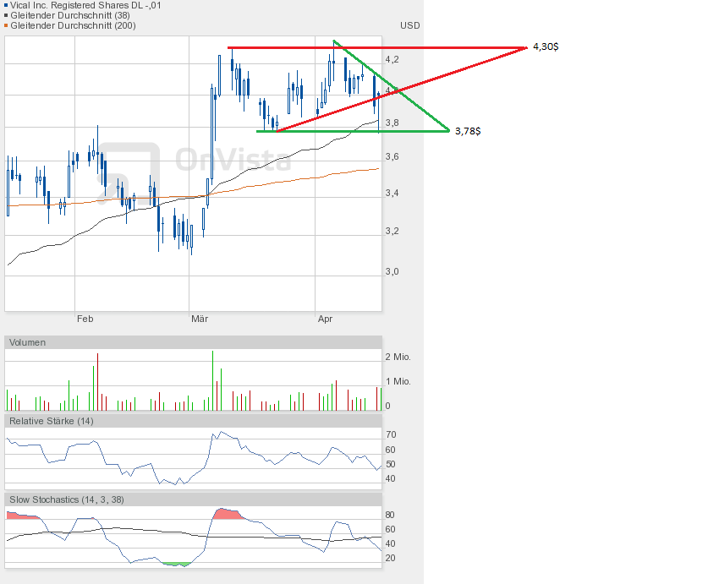Screen dimensions: 719x584
Task: Click the Stochastics 20 axis label
Action: point(390,559)
